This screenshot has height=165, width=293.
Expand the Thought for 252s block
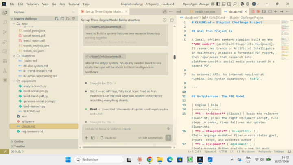pyautogui.click(x=103, y=83)
